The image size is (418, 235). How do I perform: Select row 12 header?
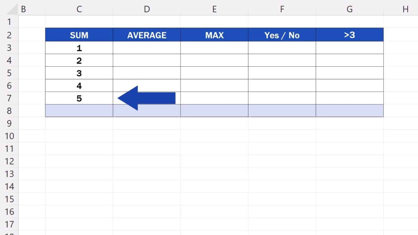click(9, 161)
